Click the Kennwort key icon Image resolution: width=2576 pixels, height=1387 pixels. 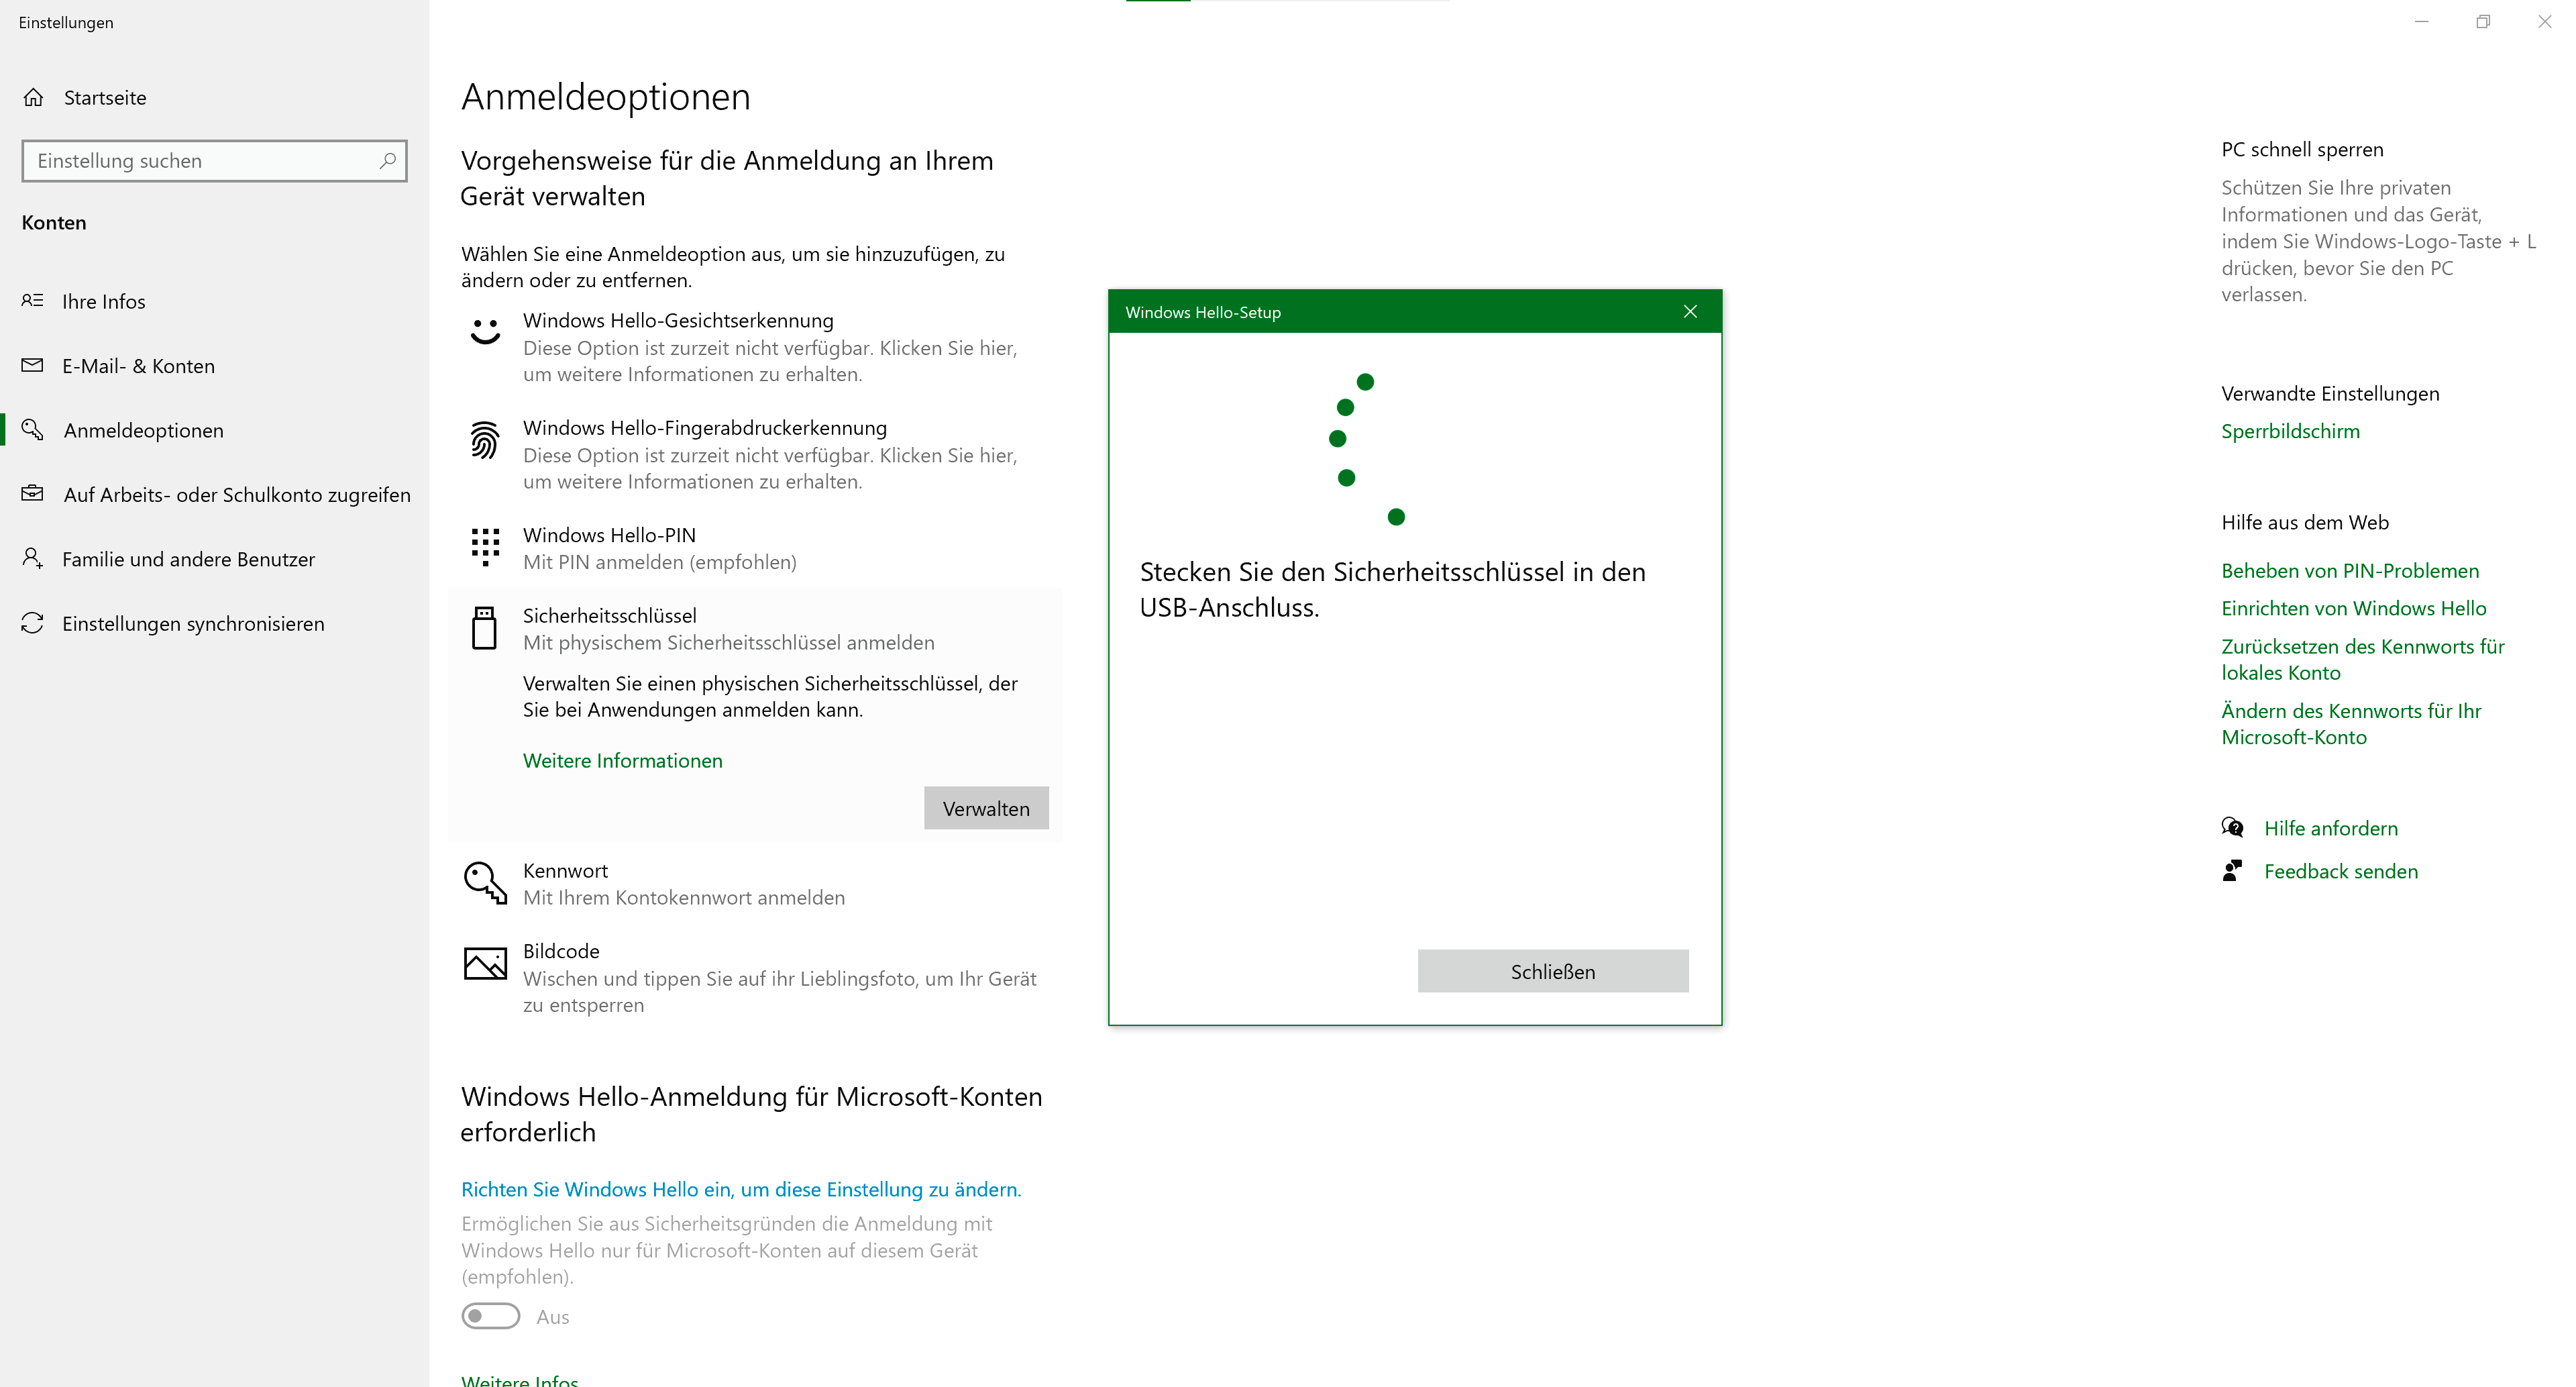click(x=485, y=883)
